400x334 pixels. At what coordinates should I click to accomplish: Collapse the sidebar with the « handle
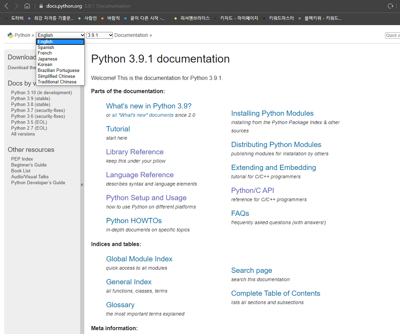(82, 185)
